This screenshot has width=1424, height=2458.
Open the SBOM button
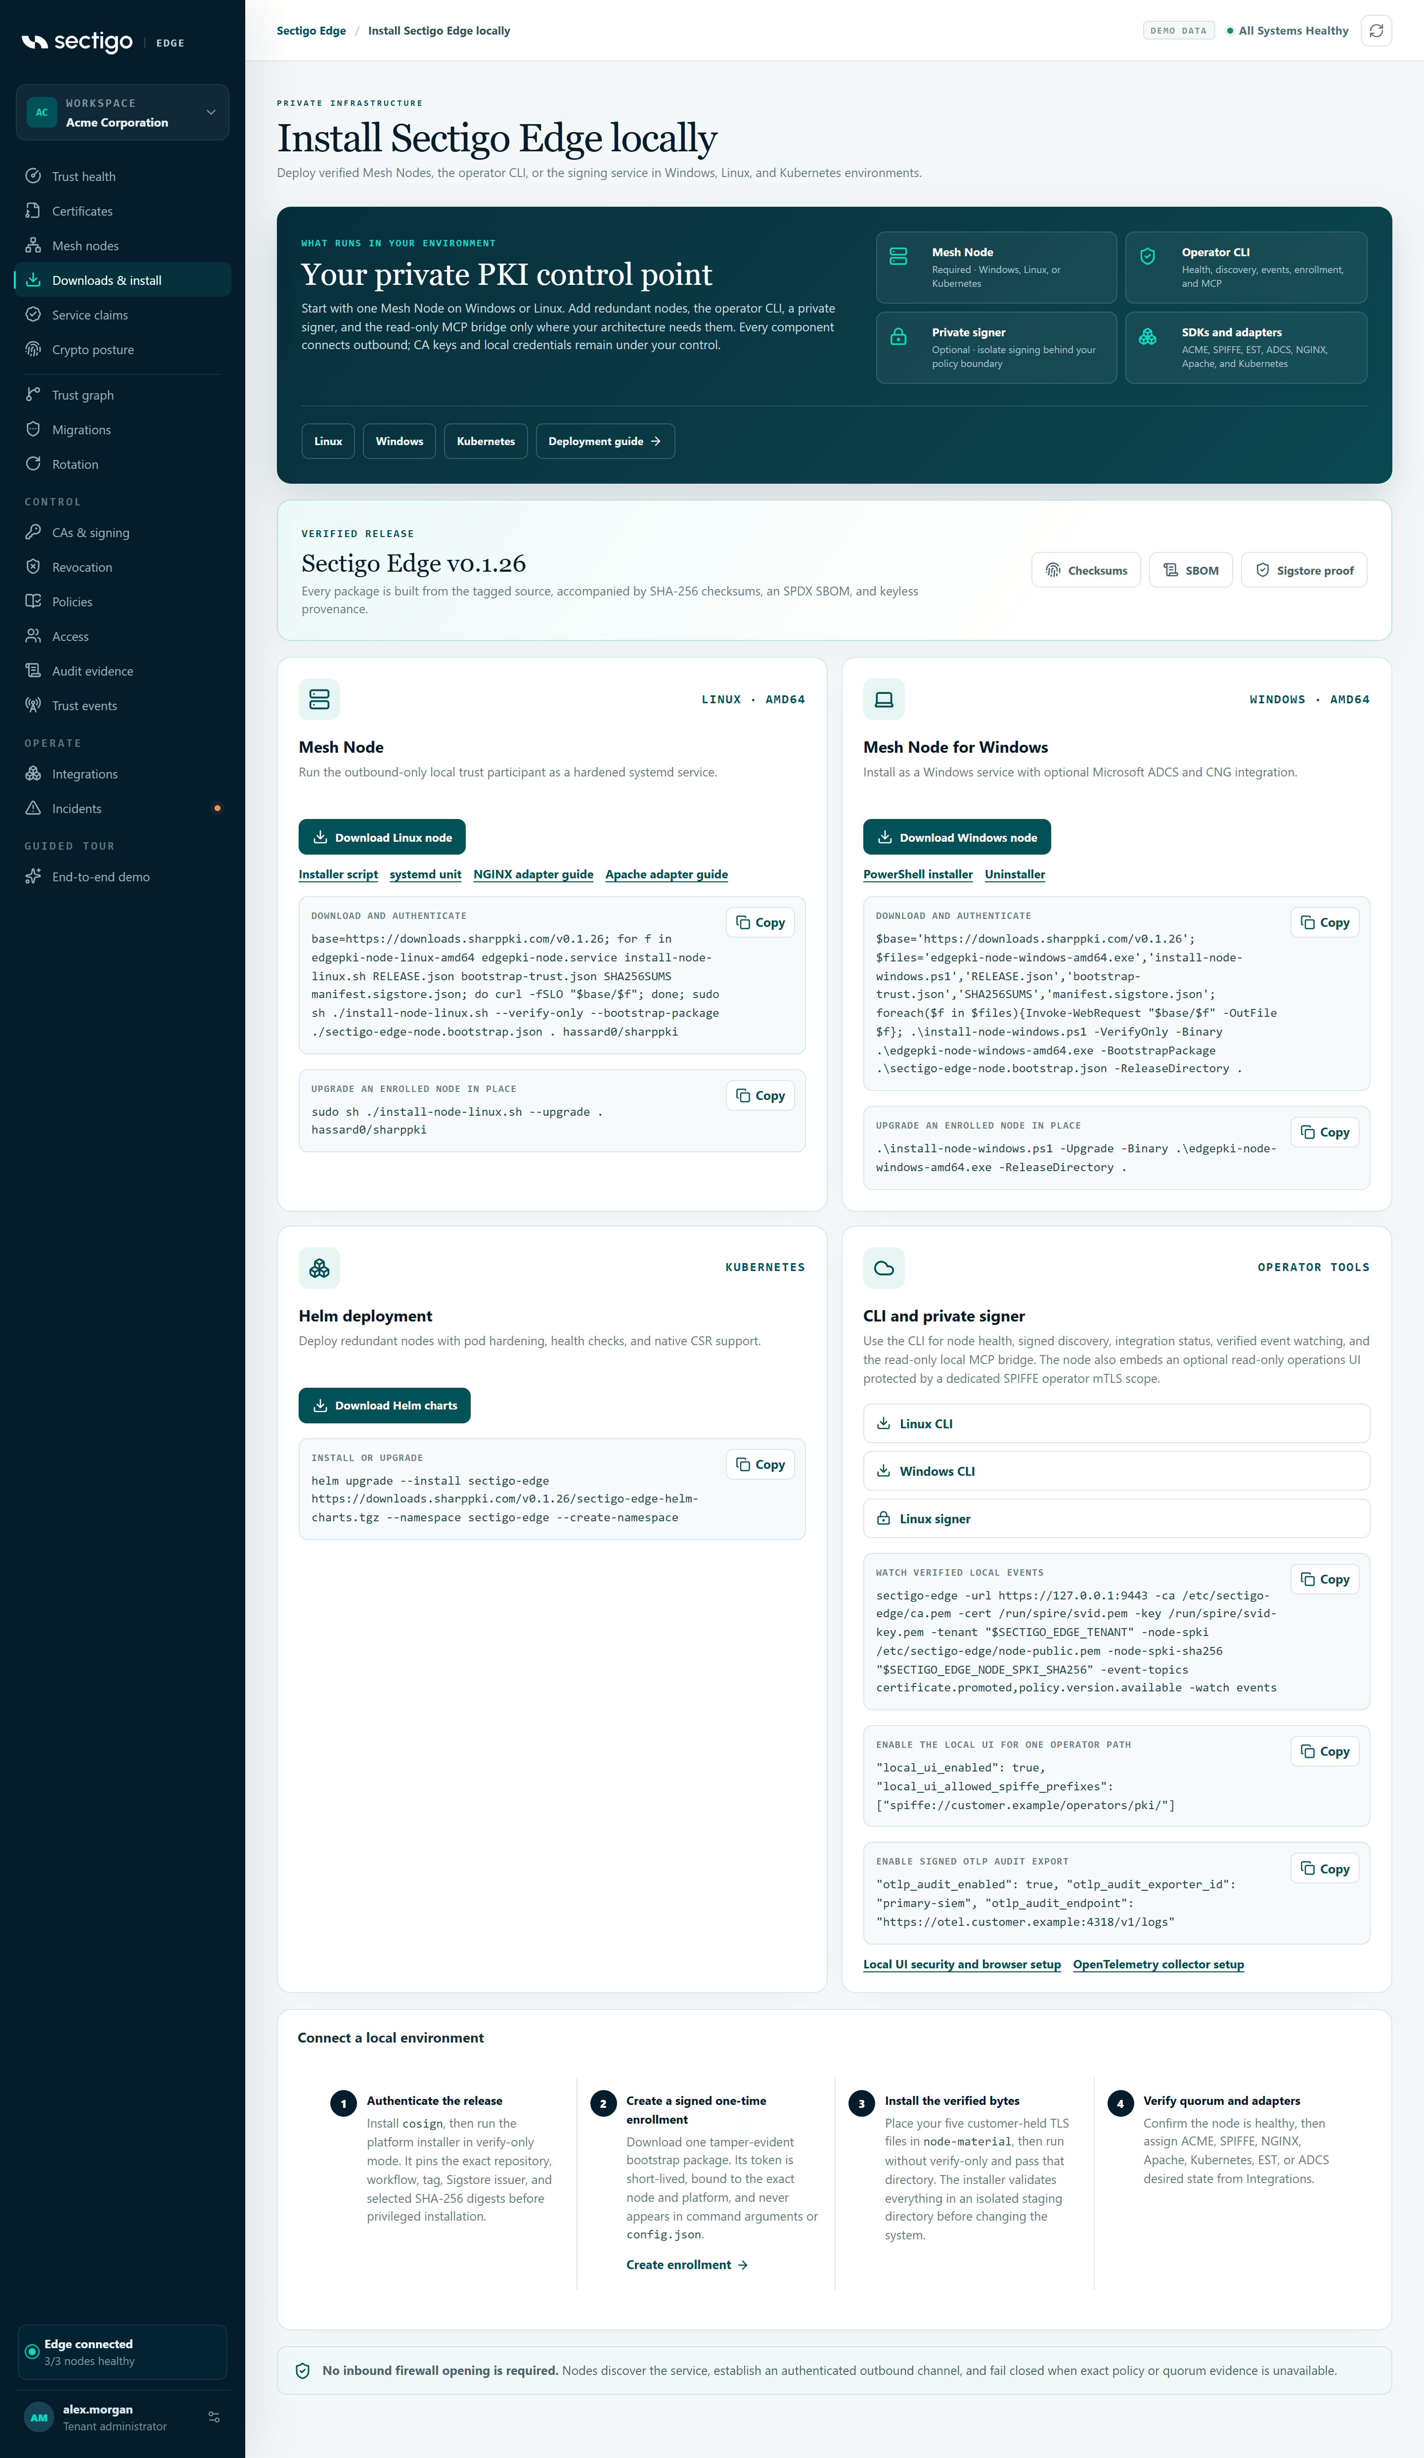1191,571
